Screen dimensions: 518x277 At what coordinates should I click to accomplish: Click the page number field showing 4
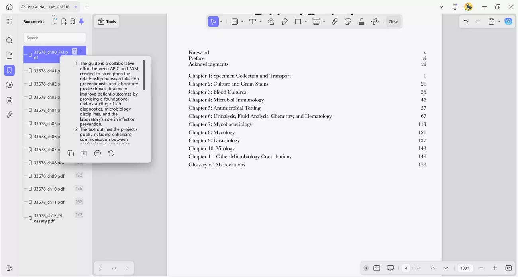click(406, 268)
